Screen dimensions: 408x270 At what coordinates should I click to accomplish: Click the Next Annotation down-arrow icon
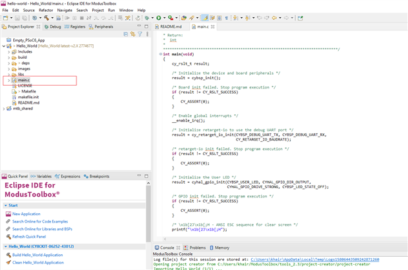point(235,18)
